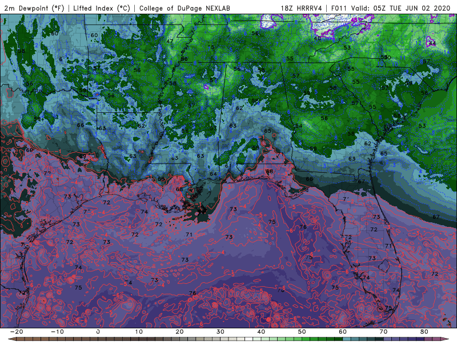Click the '80' color scale label
Image resolution: width=457 pixels, height=342 pixels.
pyautogui.click(x=424, y=332)
